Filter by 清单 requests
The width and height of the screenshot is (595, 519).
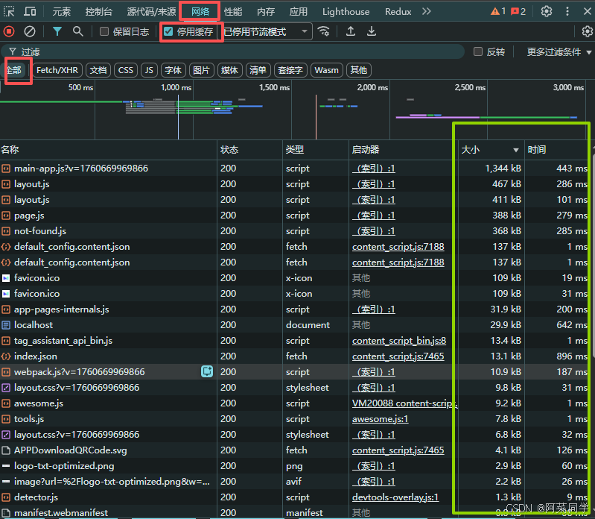(258, 70)
